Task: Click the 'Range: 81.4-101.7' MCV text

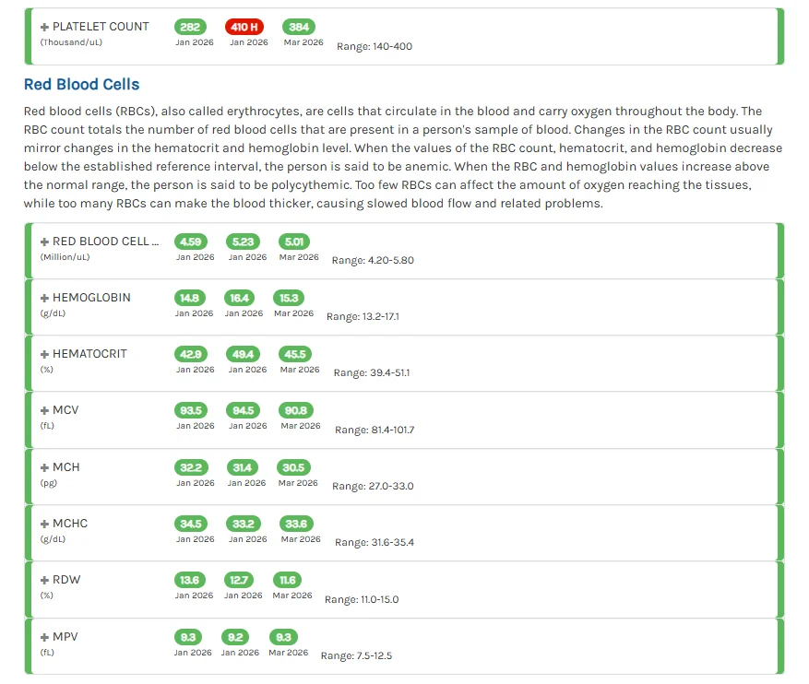Action: [x=375, y=430]
